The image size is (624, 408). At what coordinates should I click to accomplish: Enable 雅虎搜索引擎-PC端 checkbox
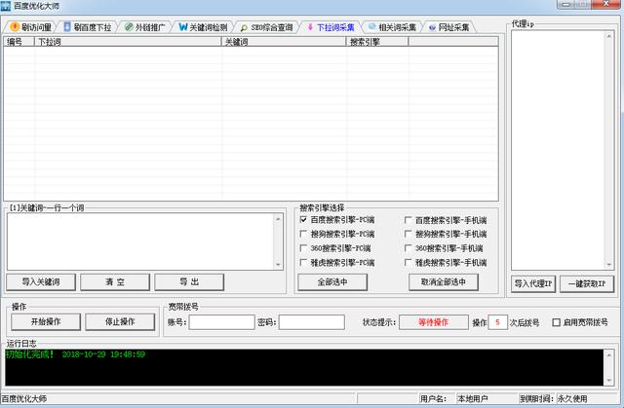pyautogui.click(x=303, y=262)
